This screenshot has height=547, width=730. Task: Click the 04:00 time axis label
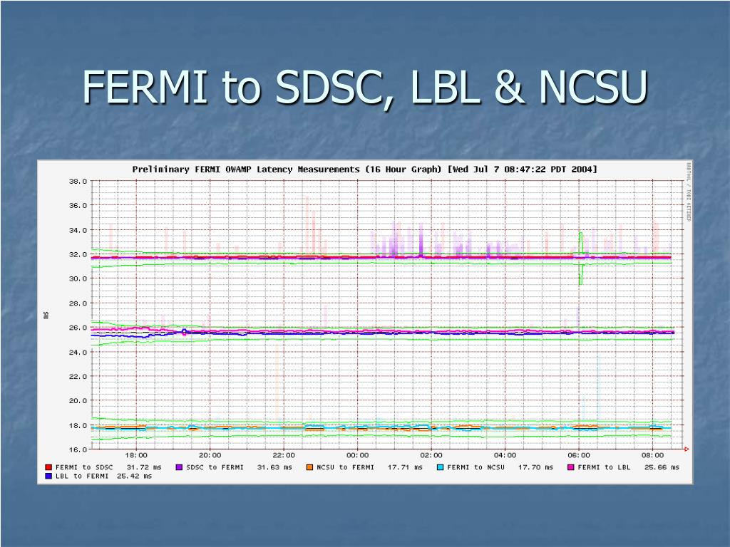pos(505,455)
